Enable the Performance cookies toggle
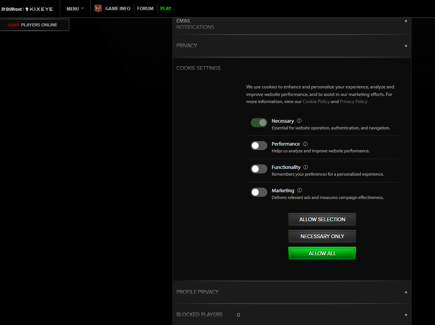The height and width of the screenshot is (325, 435). (x=259, y=146)
